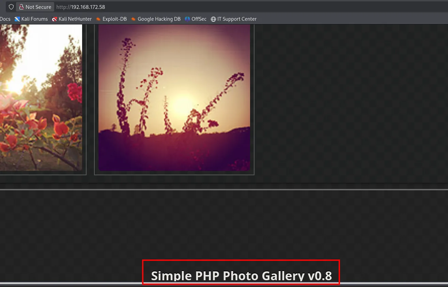Open the Docs bookmark
The image size is (448, 287).
tap(5, 19)
